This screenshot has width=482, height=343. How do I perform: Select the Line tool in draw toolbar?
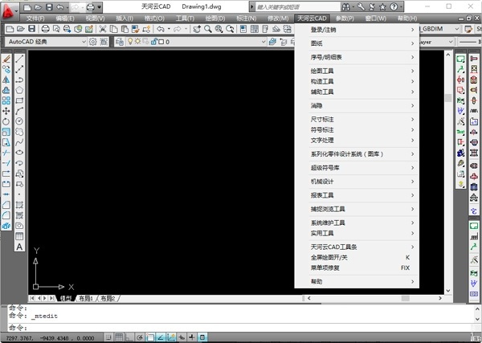click(19, 59)
